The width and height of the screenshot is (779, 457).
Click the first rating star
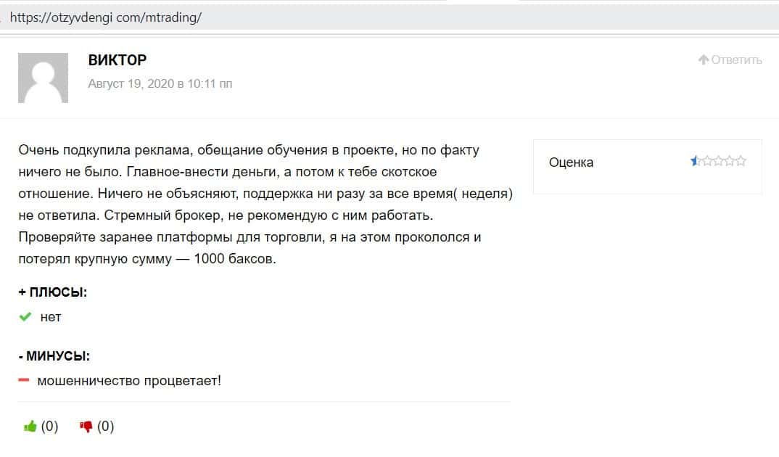(695, 161)
